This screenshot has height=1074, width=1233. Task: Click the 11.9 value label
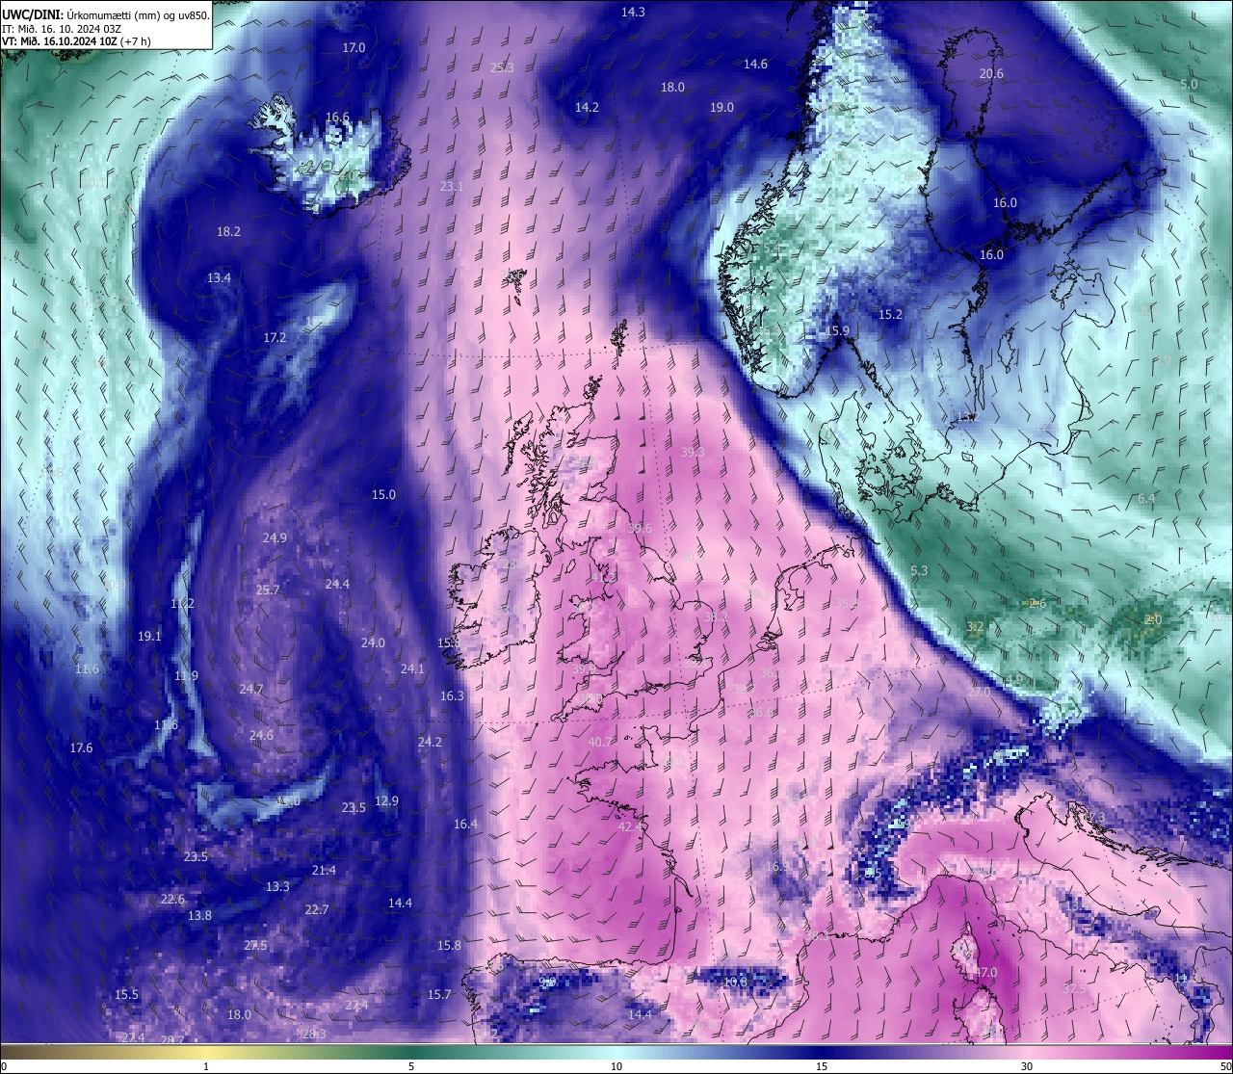point(186,675)
